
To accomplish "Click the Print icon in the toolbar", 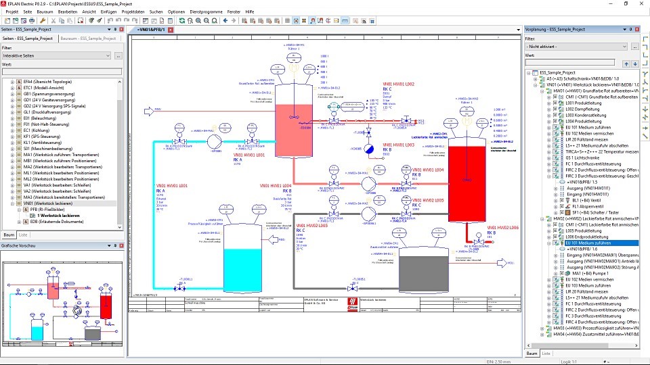I will click(32, 20).
